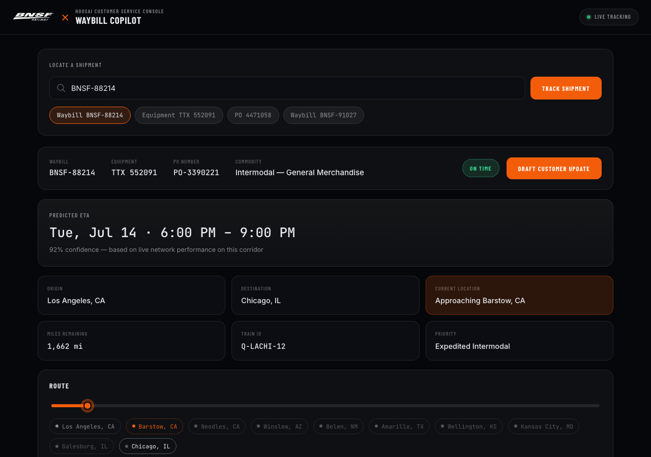This screenshot has height=457, width=651.
Task: Select the PO 4471058 chip
Action: [253, 115]
